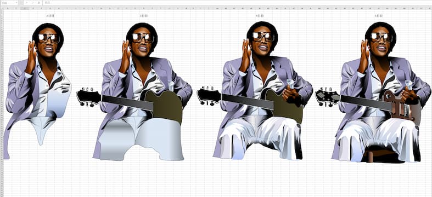The height and width of the screenshot is (197, 432).
Task: Select the cell labeled 4日目 above third drawing
Action: click(260, 16)
